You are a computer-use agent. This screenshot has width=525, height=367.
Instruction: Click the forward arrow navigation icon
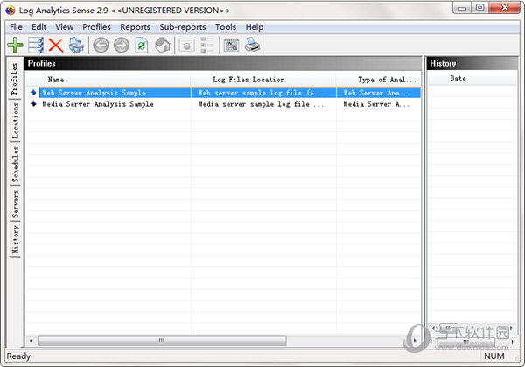[122, 46]
